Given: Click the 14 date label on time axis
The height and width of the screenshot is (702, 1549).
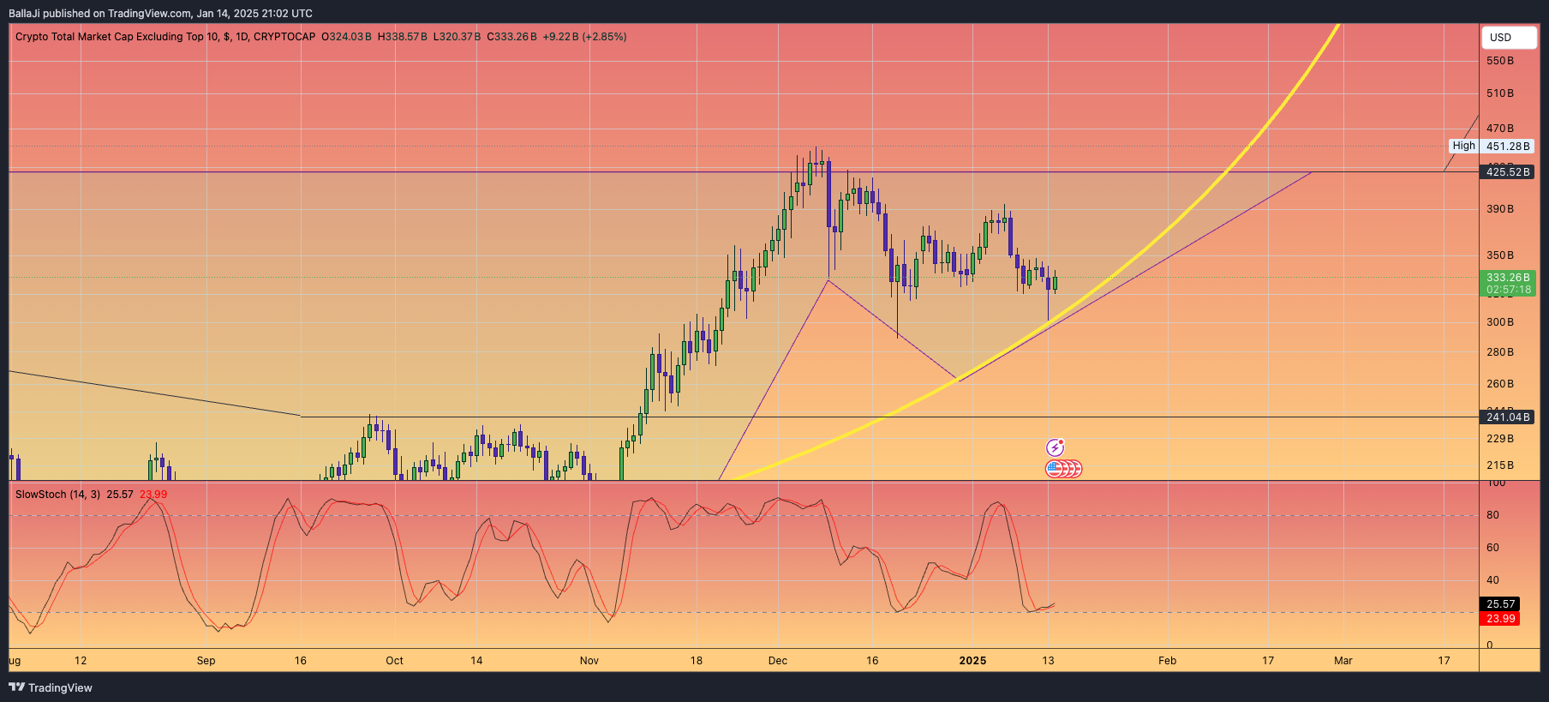Looking at the screenshot, I should pyautogui.click(x=476, y=661).
